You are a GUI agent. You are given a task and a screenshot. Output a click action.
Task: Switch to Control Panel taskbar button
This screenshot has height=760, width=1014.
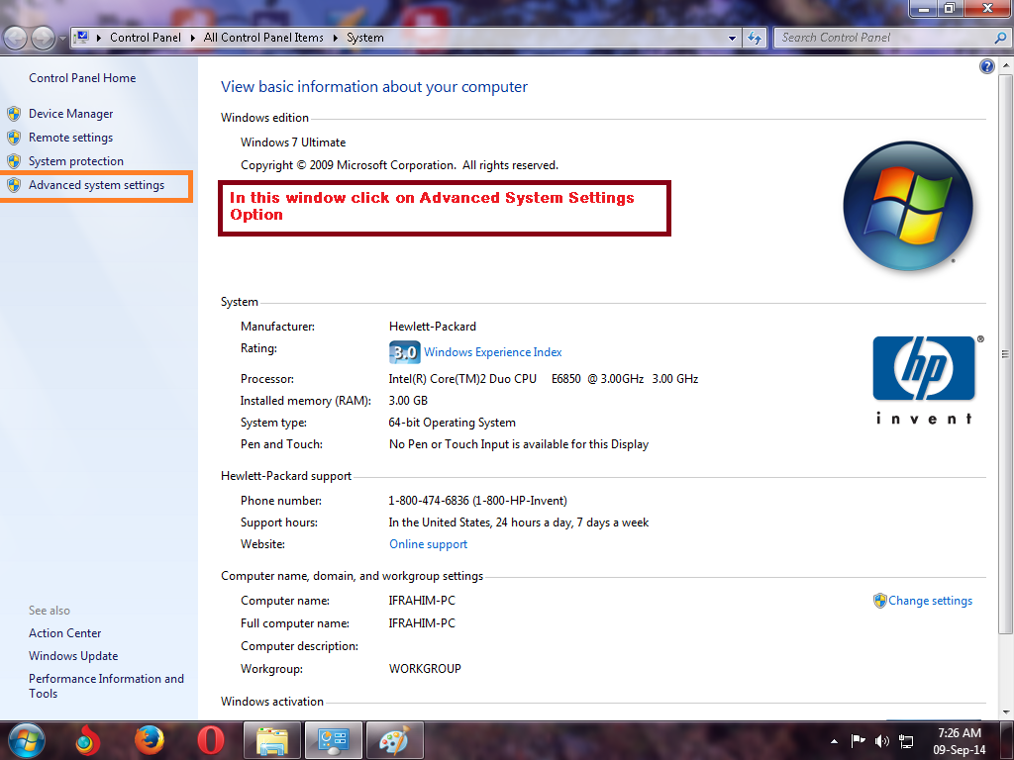[x=334, y=740]
